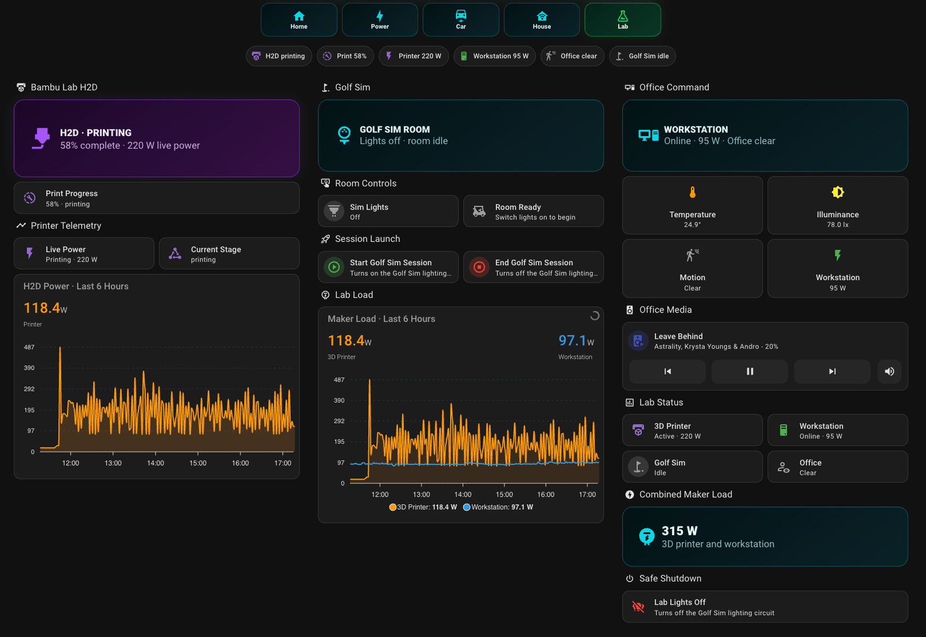Click the Maker Load 97.1 W value

[576, 341]
